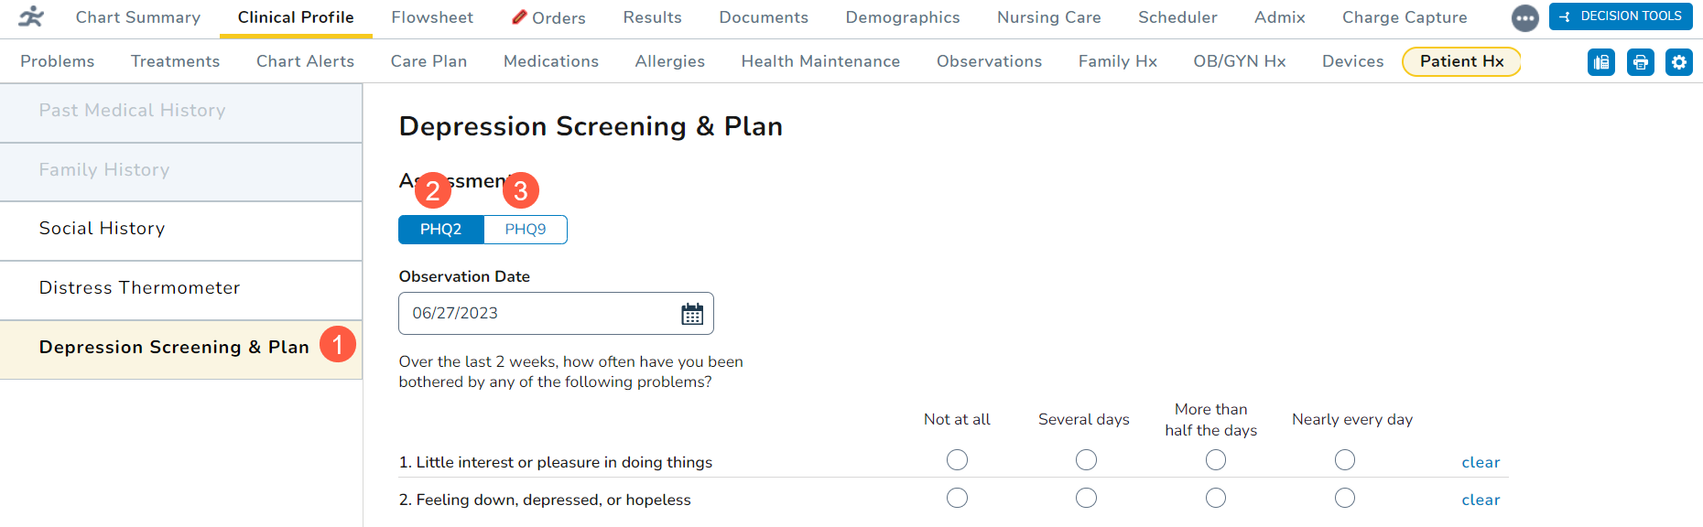The width and height of the screenshot is (1703, 527).
Task: Open the calendar date picker icon
Action: [692, 314]
